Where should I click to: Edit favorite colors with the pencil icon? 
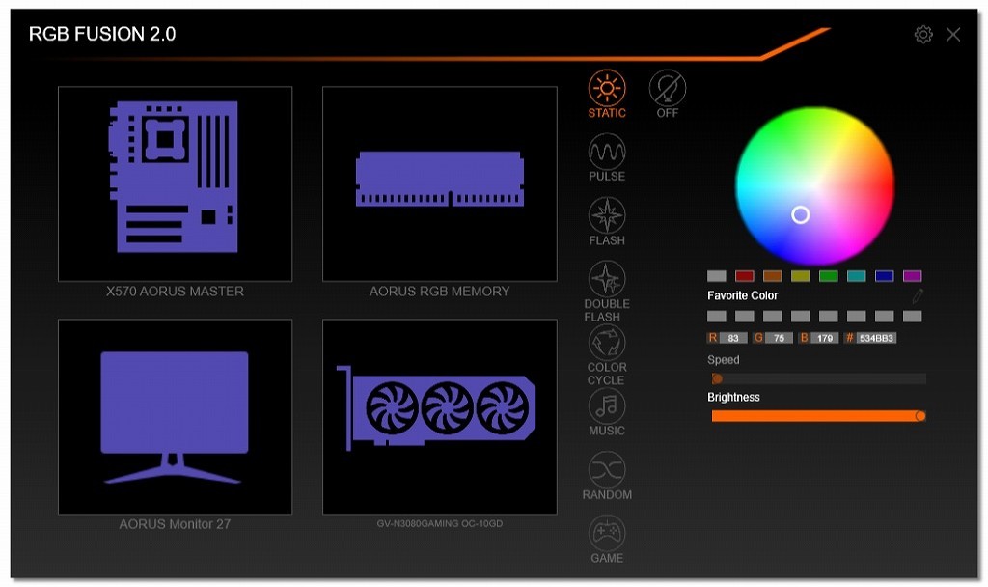point(918,295)
